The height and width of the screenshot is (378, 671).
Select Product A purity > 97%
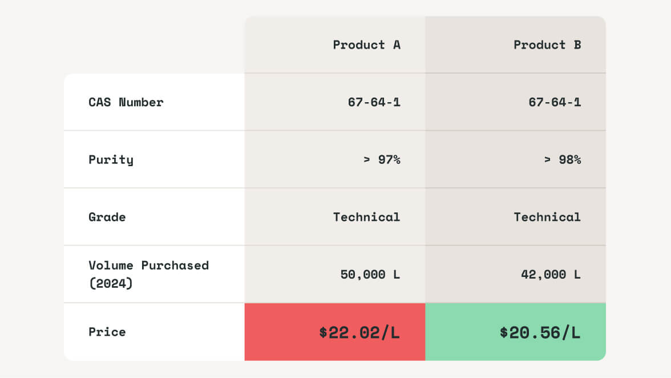click(382, 159)
